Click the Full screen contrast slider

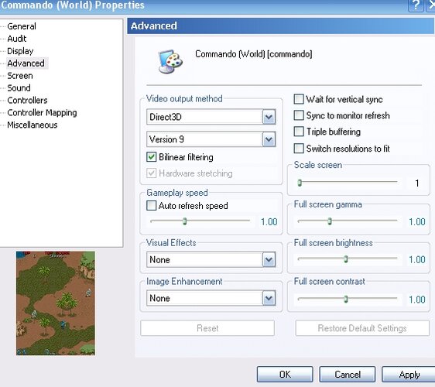348,299
